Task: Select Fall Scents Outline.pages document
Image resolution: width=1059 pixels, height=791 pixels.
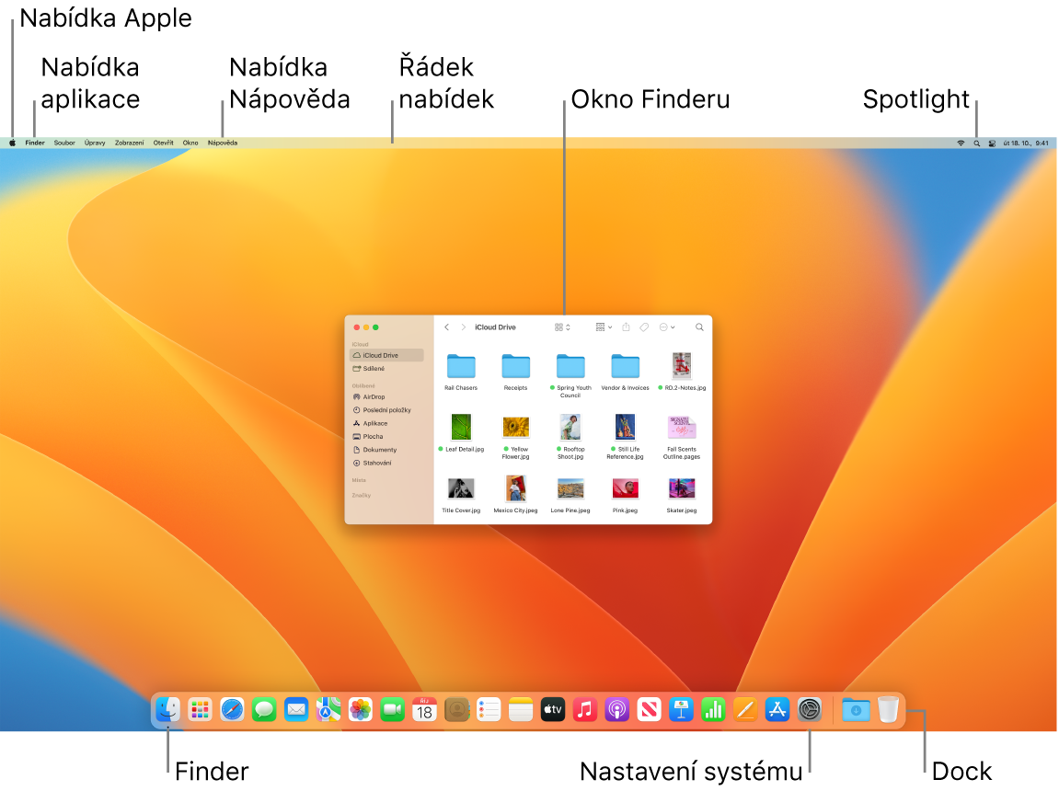Action: coord(682,427)
